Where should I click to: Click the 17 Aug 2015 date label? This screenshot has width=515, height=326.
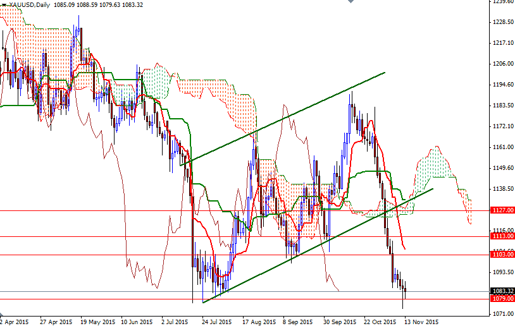click(259, 322)
